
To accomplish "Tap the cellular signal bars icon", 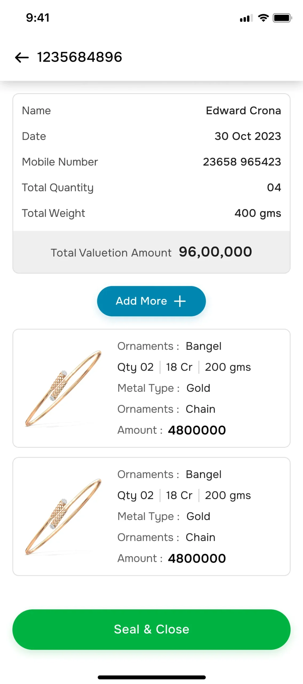I will pos(246,18).
